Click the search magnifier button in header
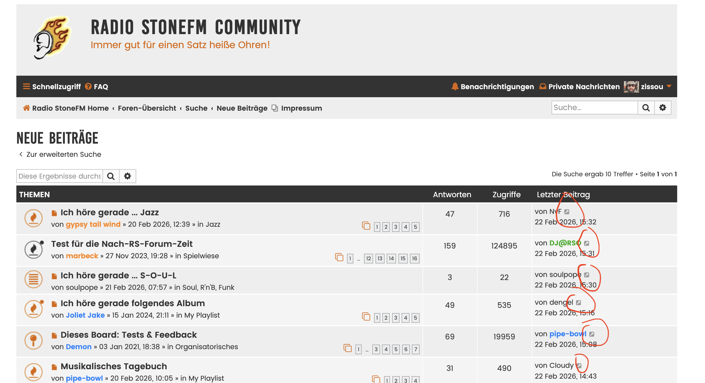Image resolution: width=705 pixels, height=383 pixels. pos(646,108)
